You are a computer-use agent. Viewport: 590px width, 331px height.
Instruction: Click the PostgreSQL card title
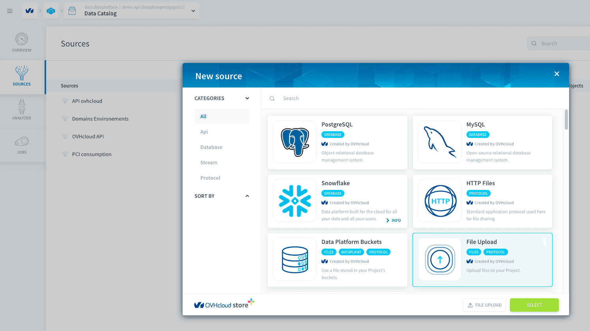pyautogui.click(x=337, y=125)
